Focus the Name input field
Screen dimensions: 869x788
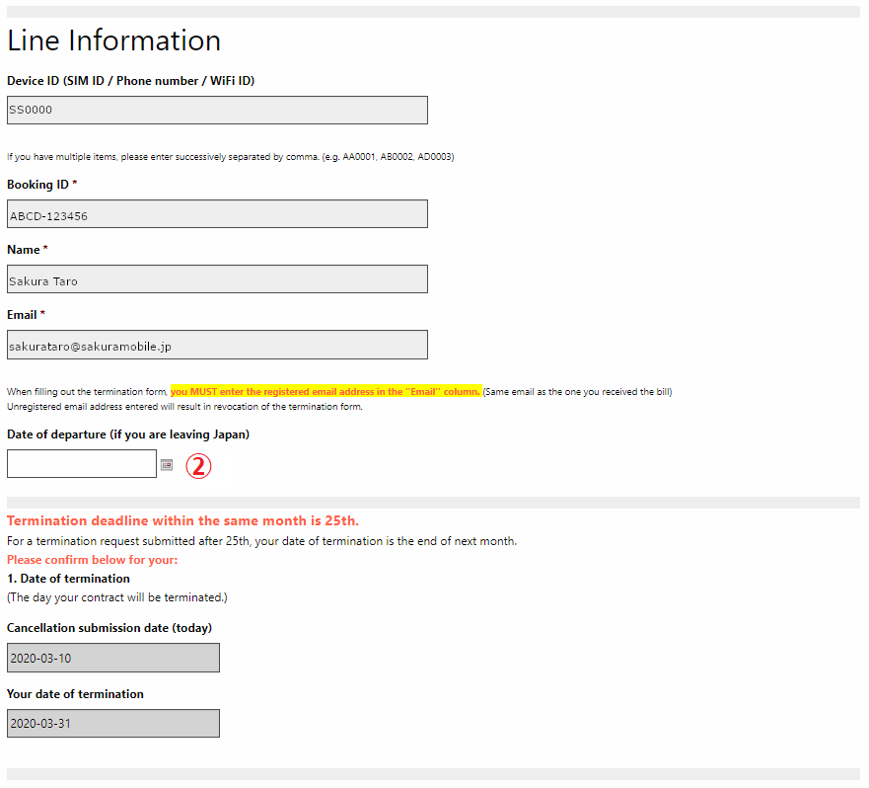(x=217, y=278)
